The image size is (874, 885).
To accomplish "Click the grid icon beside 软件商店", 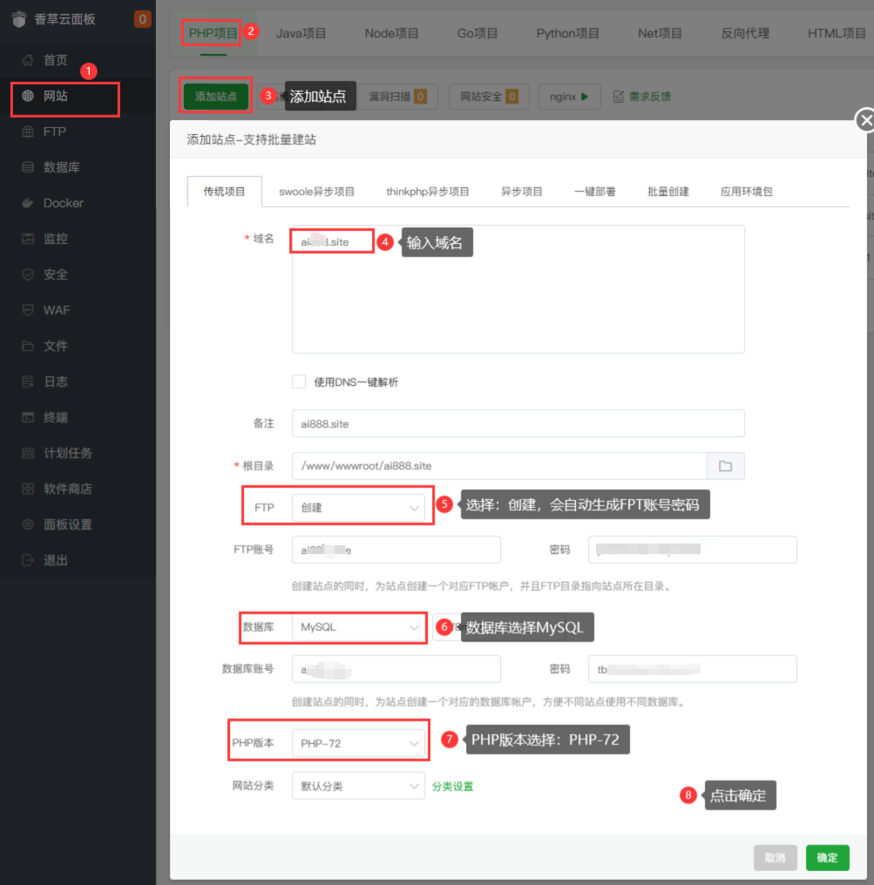I will coord(28,489).
